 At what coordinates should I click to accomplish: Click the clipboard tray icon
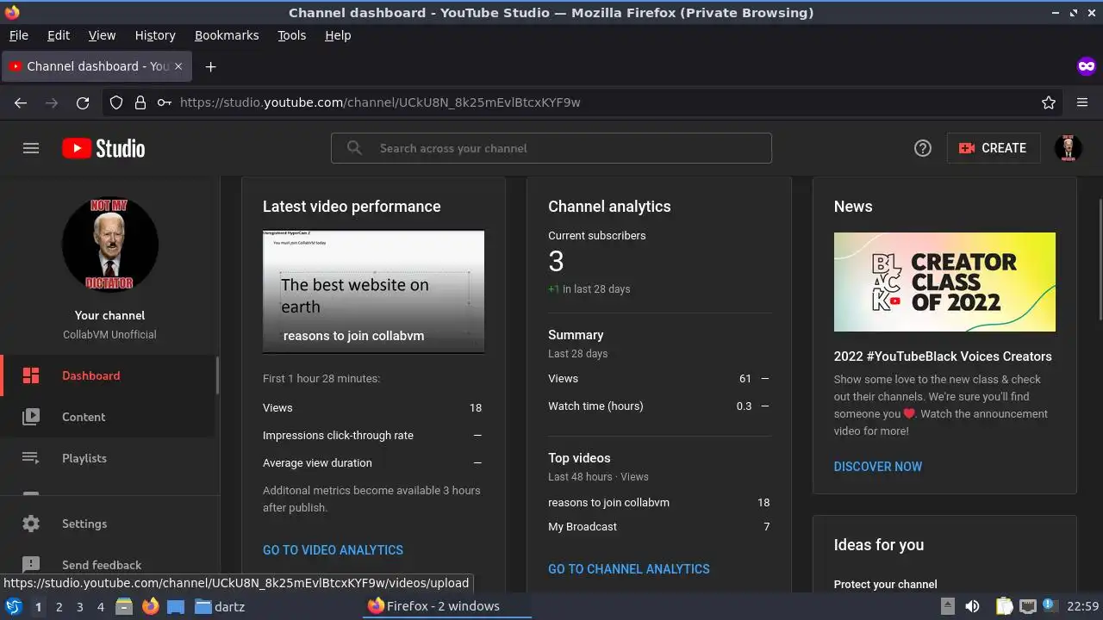pyautogui.click(x=1004, y=606)
